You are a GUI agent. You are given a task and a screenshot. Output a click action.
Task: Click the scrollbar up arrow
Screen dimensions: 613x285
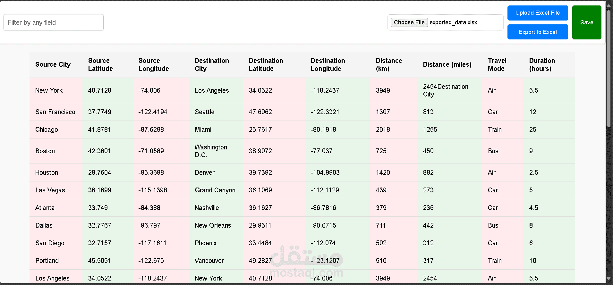[x=609, y=5]
